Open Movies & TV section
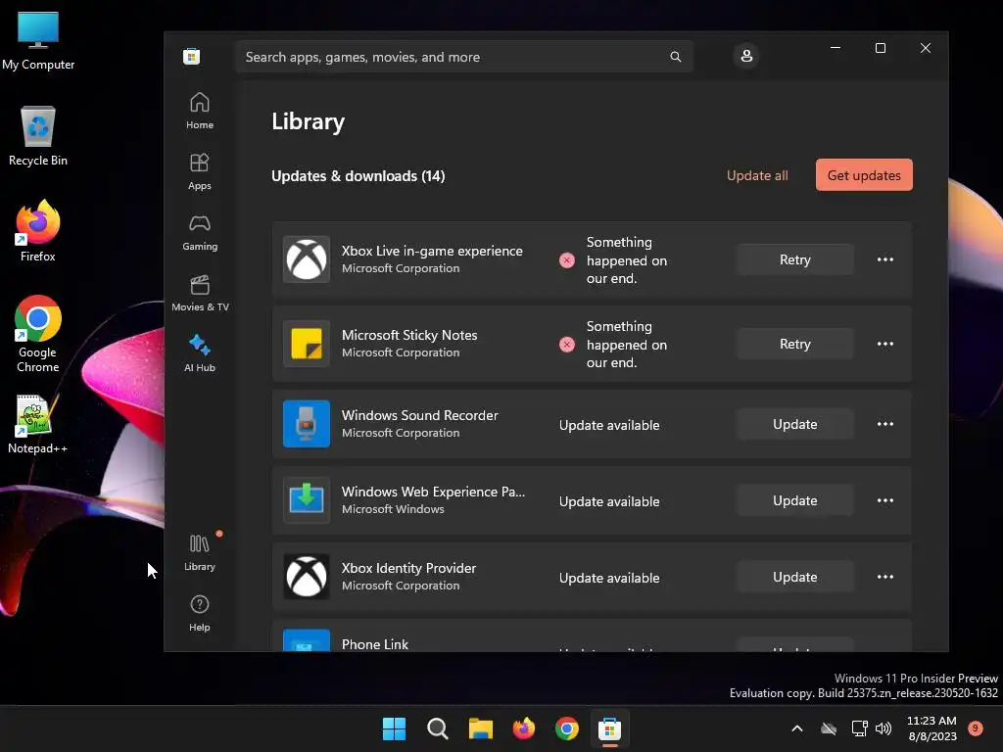This screenshot has height=752, width=1003. pos(200,293)
